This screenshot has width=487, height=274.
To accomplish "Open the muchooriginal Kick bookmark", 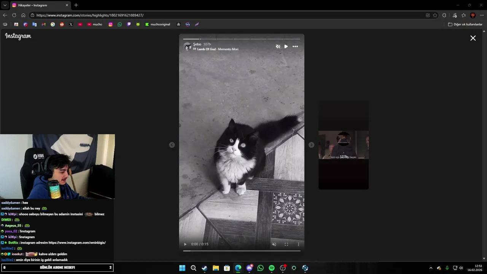I will click(157, 24).
